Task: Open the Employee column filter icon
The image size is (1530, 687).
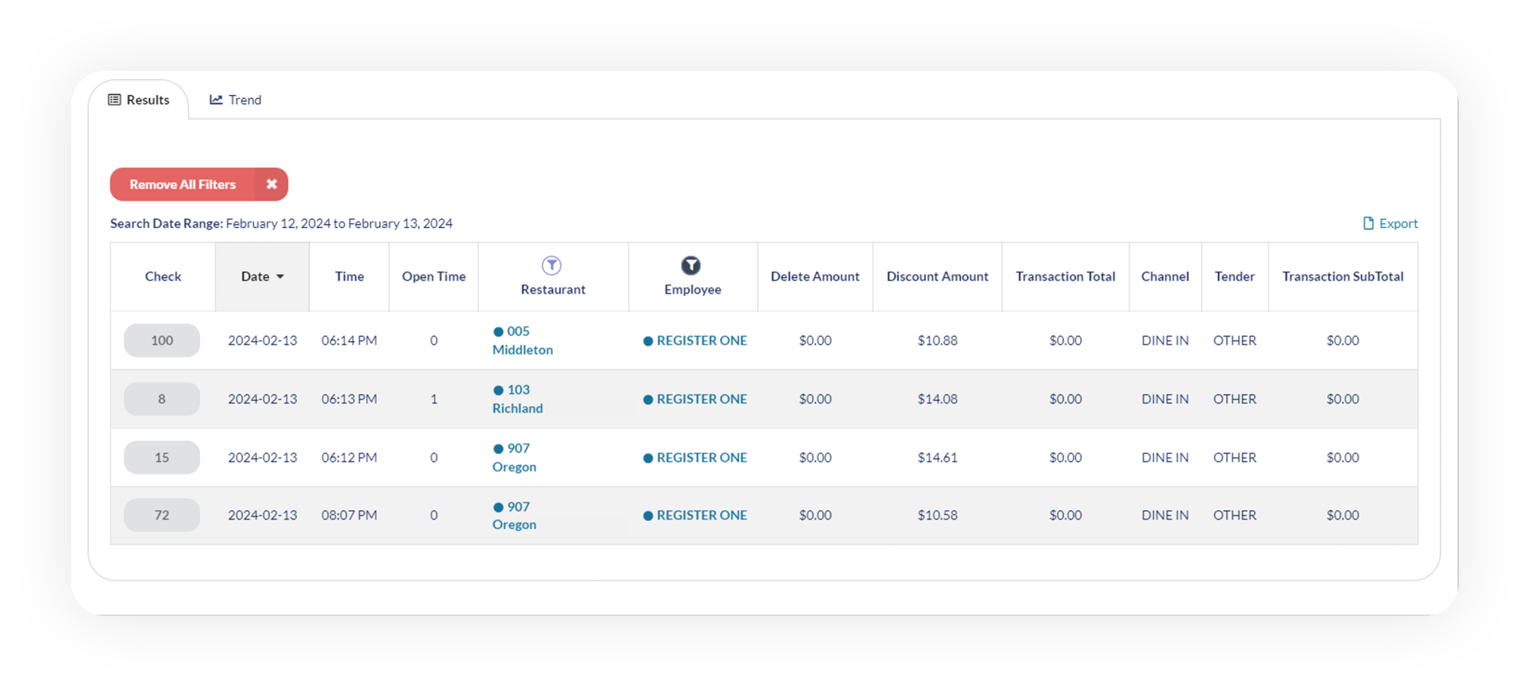Action: 691,266
